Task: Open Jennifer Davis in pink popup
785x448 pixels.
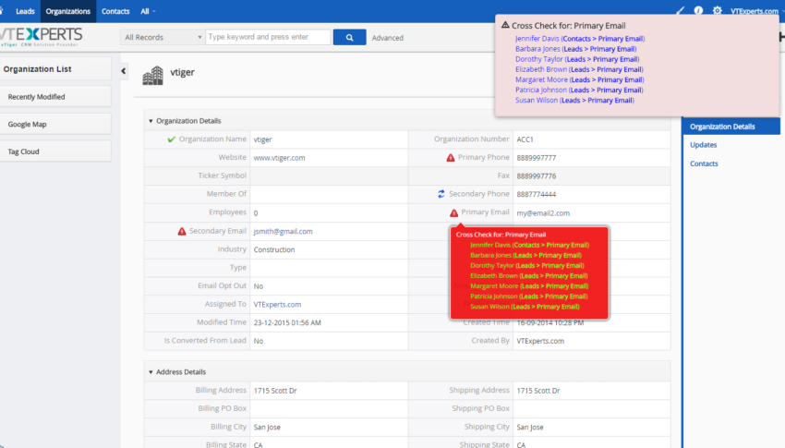Action: (x=580, y=39)
